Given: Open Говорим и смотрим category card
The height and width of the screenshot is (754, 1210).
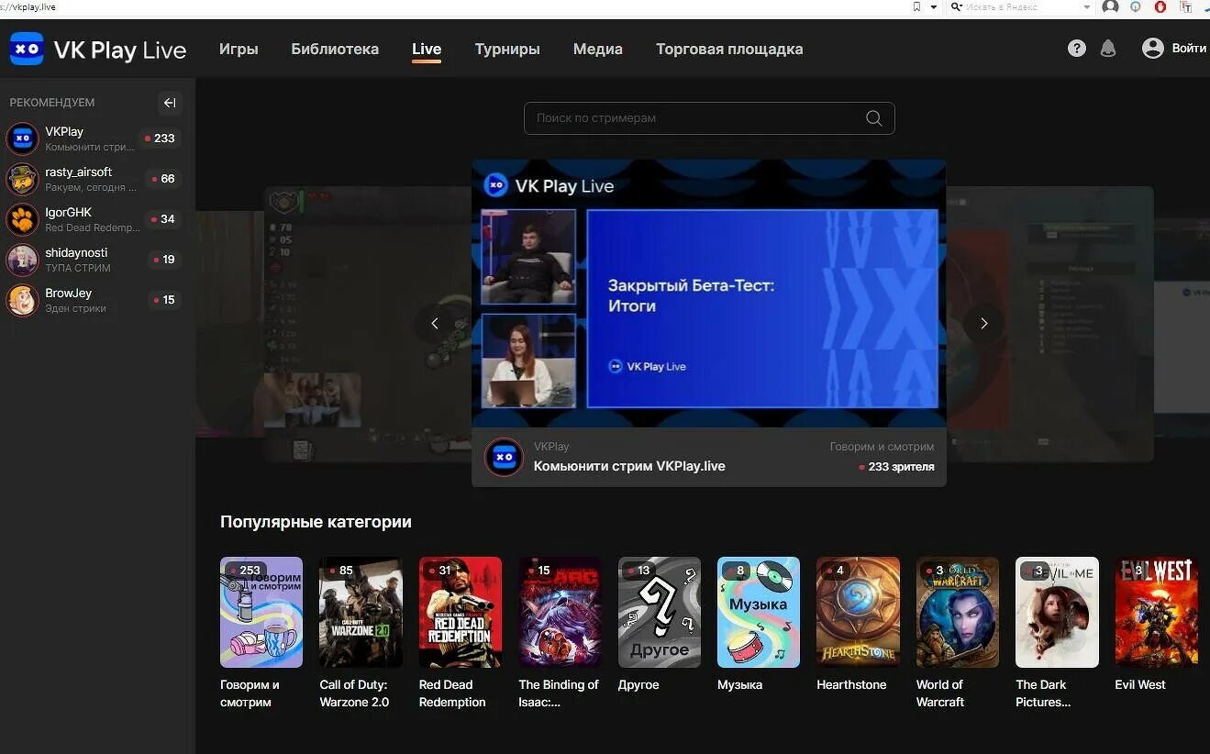Looking at the screenshot, I should (261, 612).
